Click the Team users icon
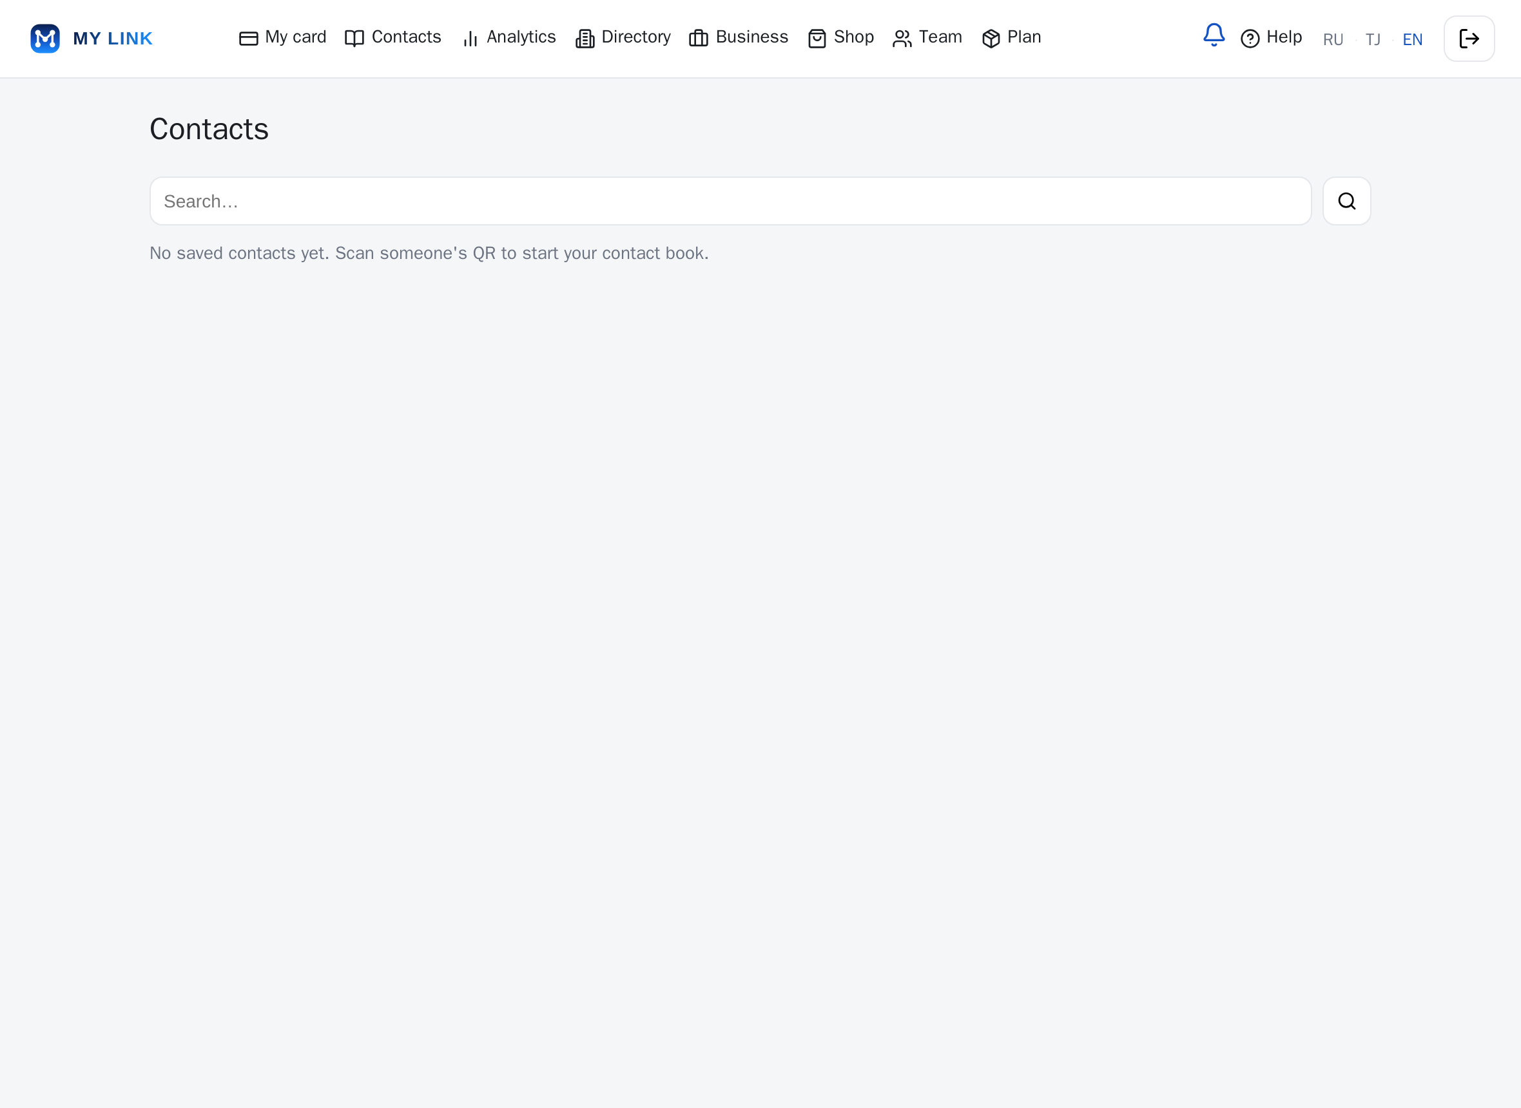 [x=902, y=39]
